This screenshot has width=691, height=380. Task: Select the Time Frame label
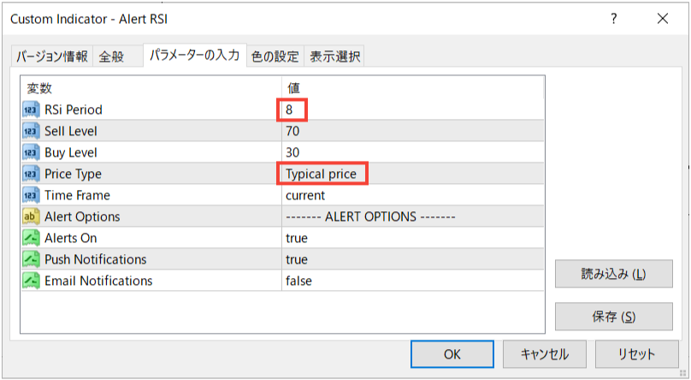(x=77, y=195)
